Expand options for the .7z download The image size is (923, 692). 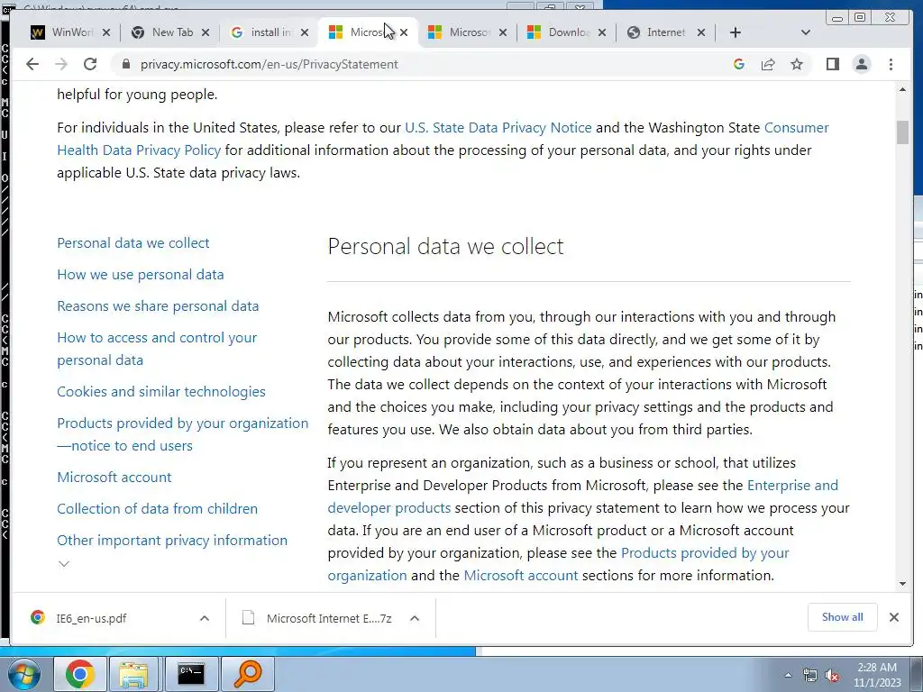pyautogui.click(x=415, y=618)
